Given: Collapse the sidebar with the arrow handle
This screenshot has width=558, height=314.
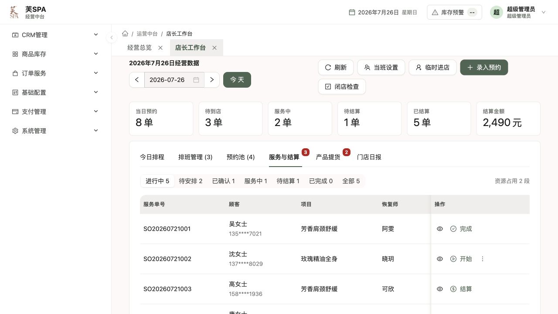Looking at the screenshot, I should pyautogui.click(x=112, y=38).
